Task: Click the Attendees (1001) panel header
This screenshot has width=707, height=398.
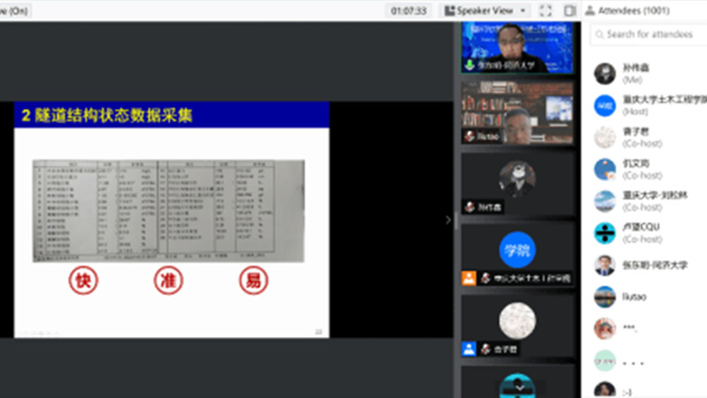Action: pyautogui.click(x=627, y=11)
